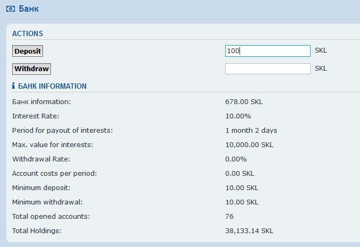This screenshot has height=248, width=360.
Task: Select the 10,000.00 SKL max interest value
Action: tap(249, 144)
